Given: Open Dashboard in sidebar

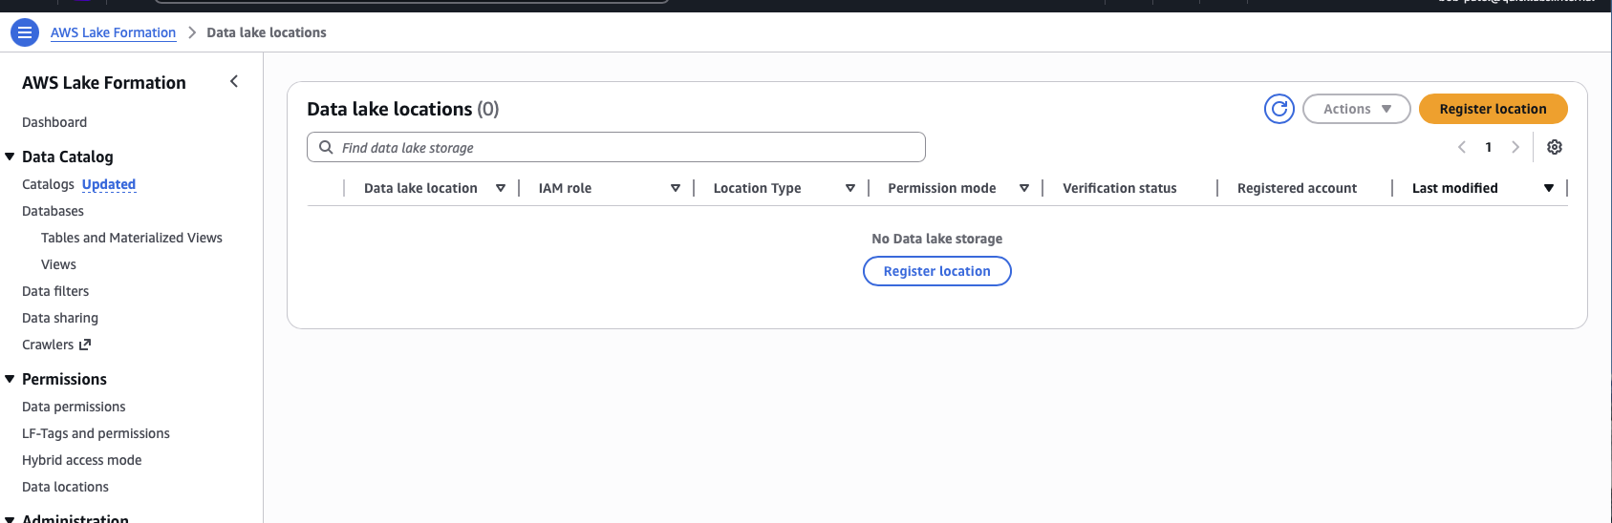Looking at the screenshot, I should 54,122.
